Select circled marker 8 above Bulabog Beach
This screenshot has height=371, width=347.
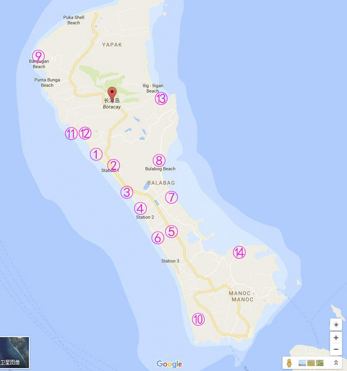[x=159, y=160]
